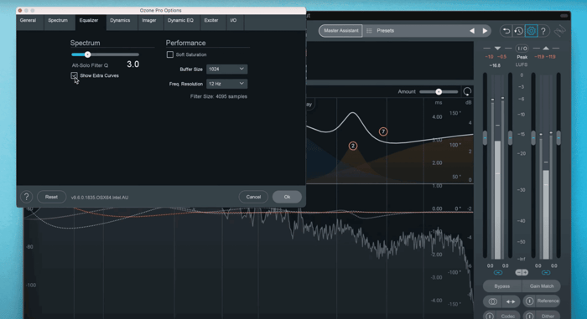Click the Reference label button
Screen dimensions: 587x319
pyautogui.click(x=548, y=301)
